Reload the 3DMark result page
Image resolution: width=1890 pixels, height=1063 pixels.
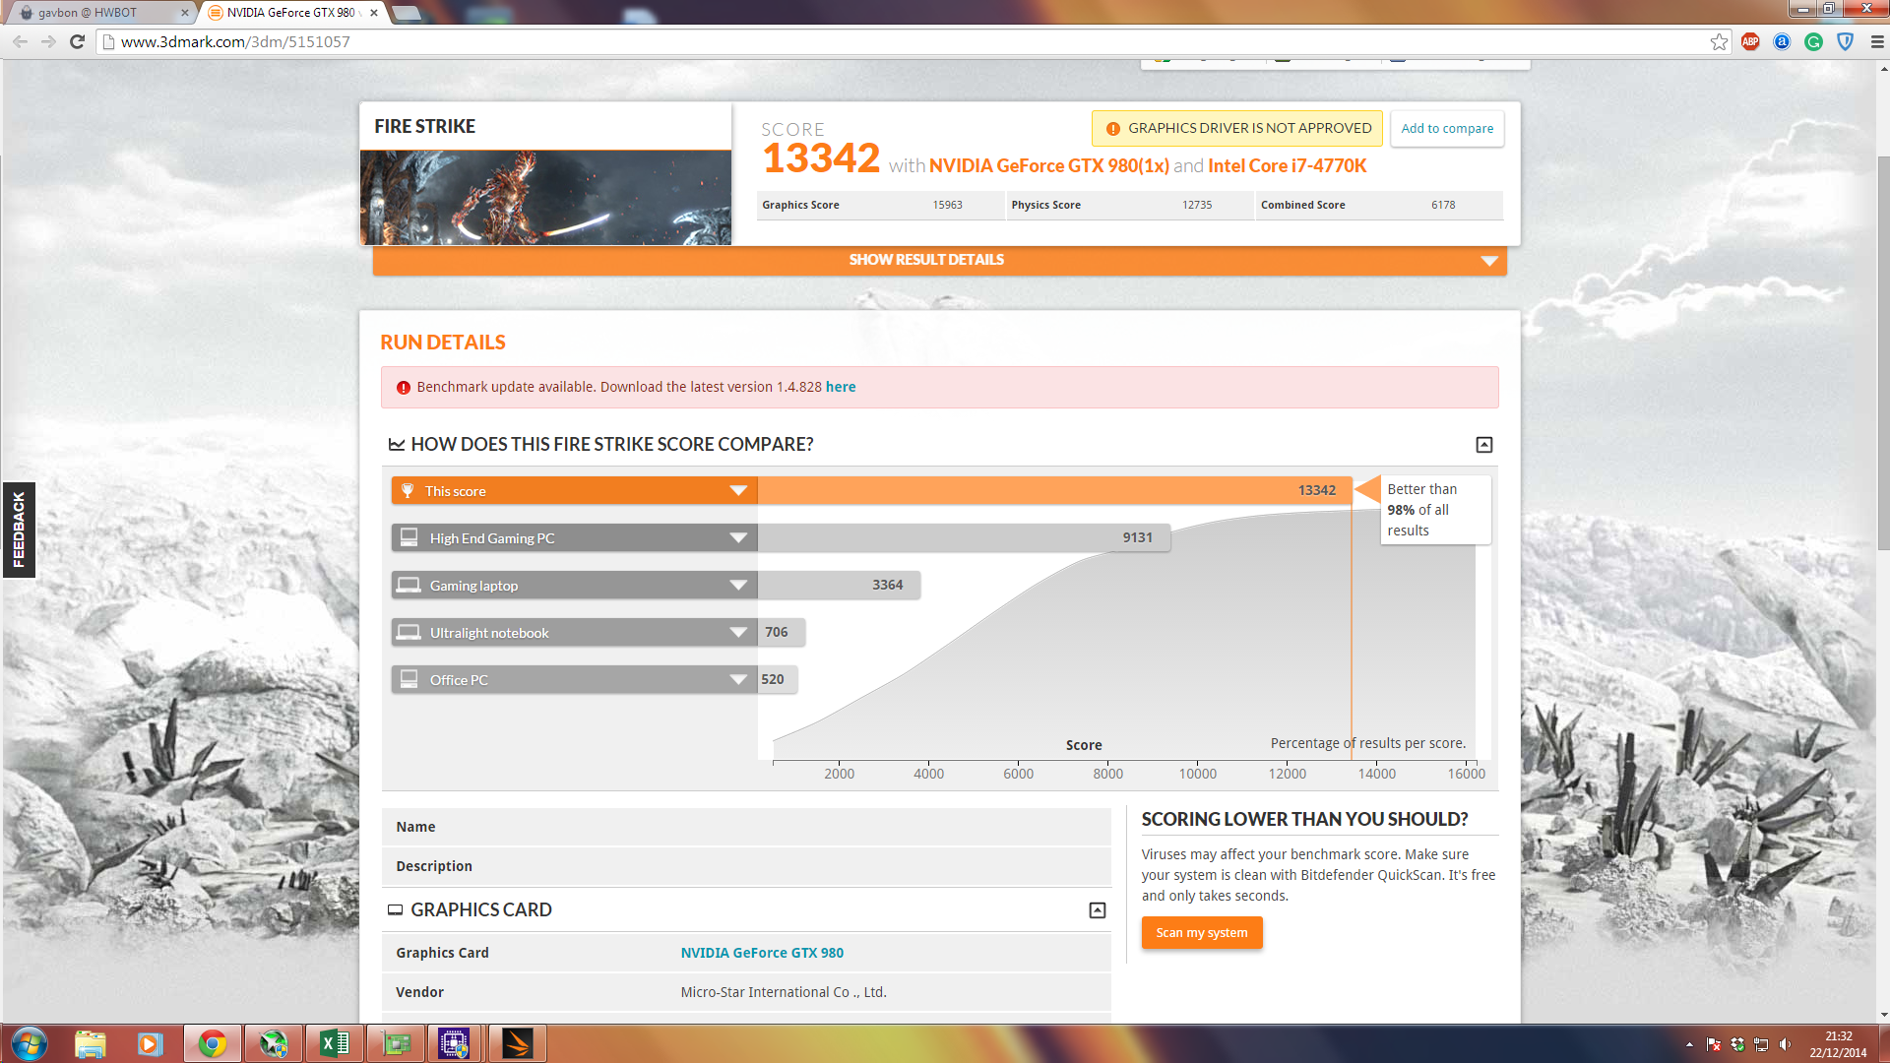pyautogui.click(x=77, y=41)
